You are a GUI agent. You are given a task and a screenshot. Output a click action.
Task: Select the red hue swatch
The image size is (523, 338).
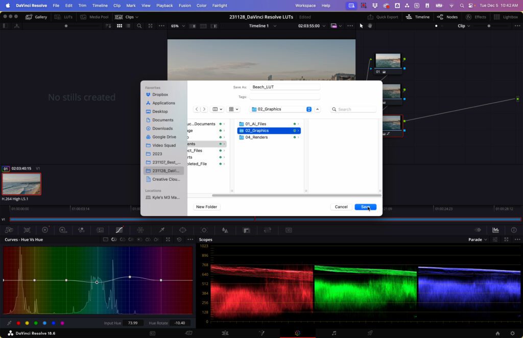pos(18,323)
